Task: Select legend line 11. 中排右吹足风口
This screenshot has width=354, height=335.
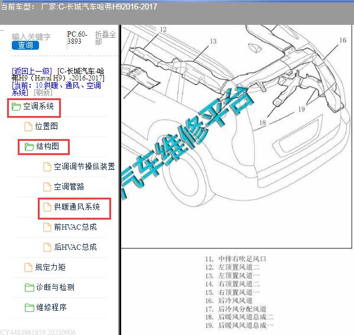Action: point(236,259)
